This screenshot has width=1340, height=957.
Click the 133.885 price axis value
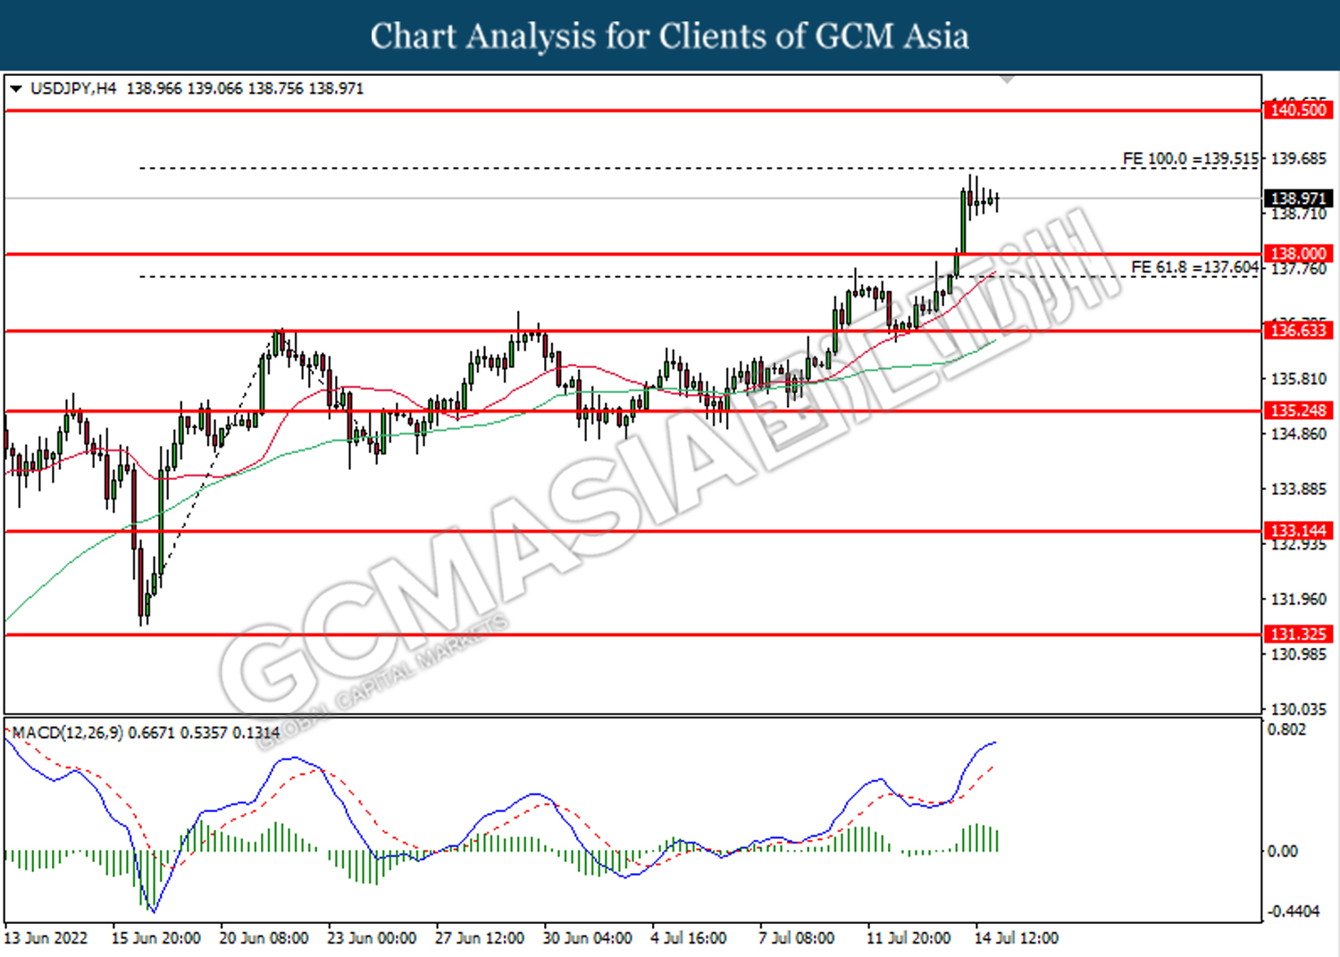[x=1299, y=489]
